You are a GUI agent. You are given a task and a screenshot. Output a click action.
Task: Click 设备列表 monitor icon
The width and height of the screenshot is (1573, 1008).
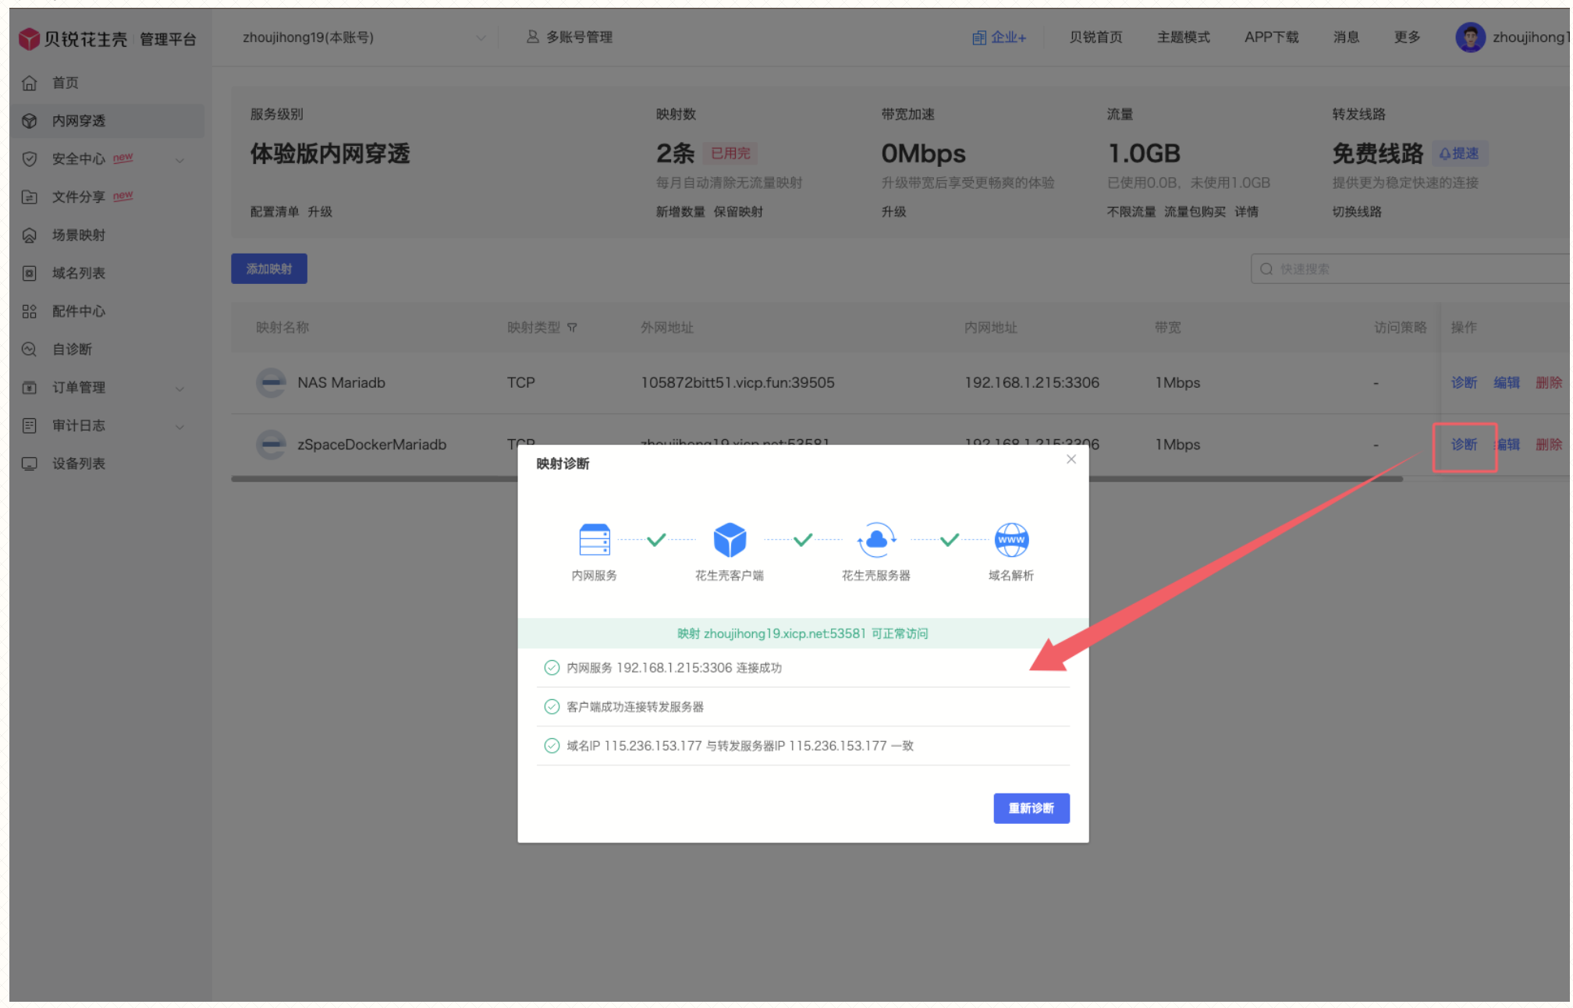[30, 464]
